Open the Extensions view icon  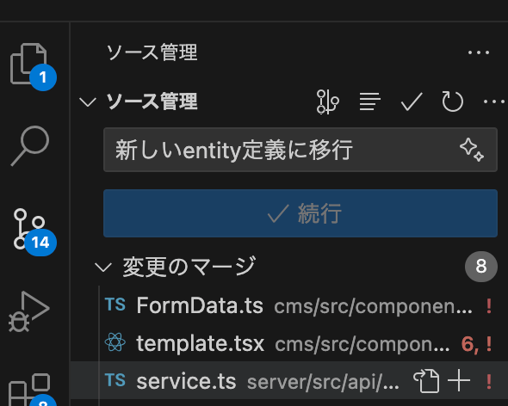pos(30,390)
